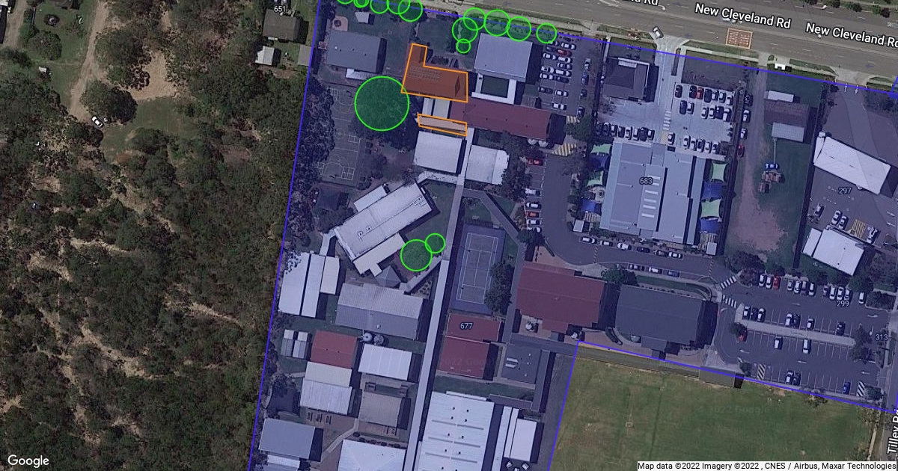Select the larger green circle near tennis court
Image resolution: width=898 pixels, height=471 pixels.
(x=416, y=256)
